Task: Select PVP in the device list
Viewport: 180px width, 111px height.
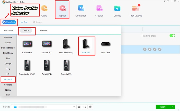Action: [x=8, y=95]
